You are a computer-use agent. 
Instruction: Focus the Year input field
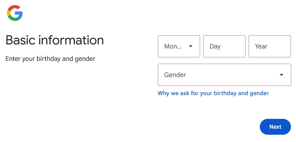click(270, 46)
